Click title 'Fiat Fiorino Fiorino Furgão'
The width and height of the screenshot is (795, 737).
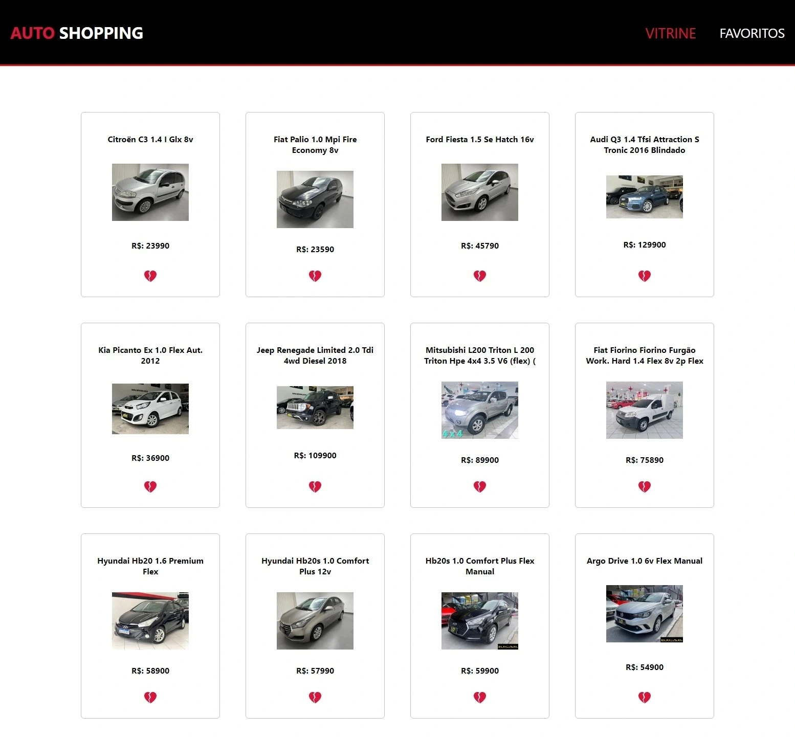[645, 355]
